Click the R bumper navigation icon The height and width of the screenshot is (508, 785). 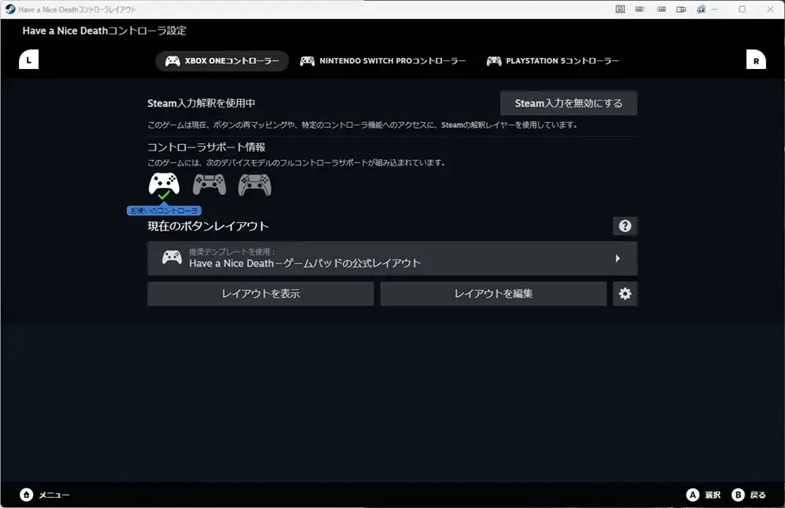tap(756, 60)
